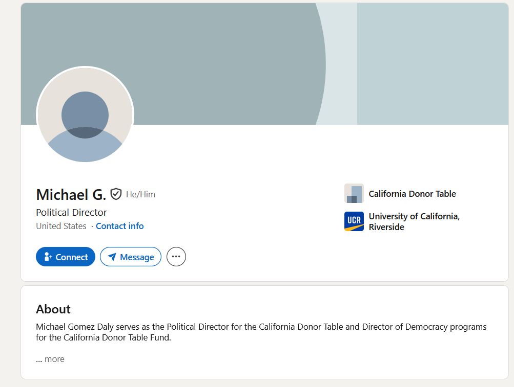Click the profile name Michael G.
The image size is (514, 387).
click(71, 195)
